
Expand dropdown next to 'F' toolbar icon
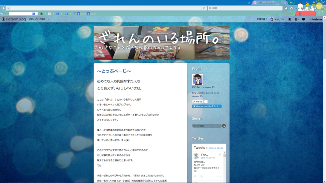(x=53, y=14)
